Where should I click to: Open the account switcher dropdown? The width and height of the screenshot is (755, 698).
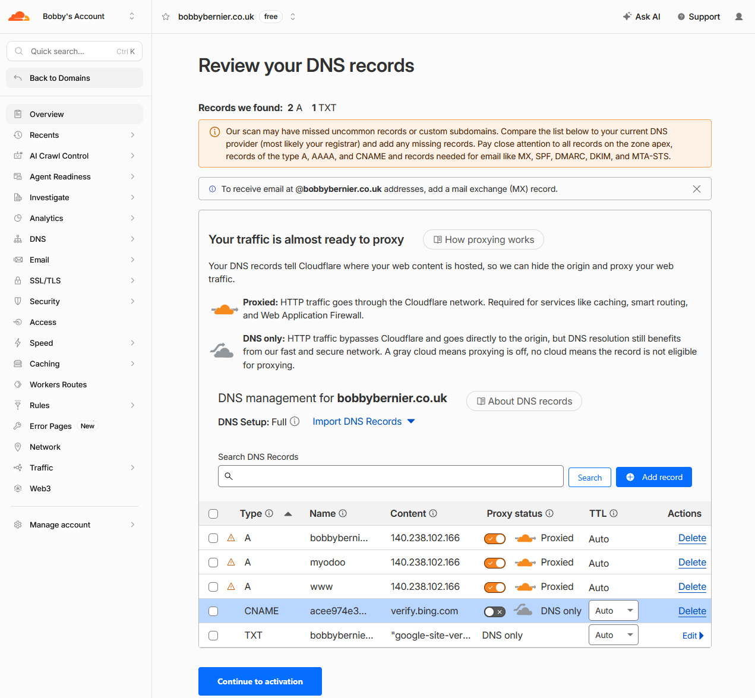pyautogui.click(x=132, y=17)
